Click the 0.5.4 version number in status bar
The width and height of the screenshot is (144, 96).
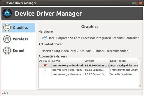[5, 93]
